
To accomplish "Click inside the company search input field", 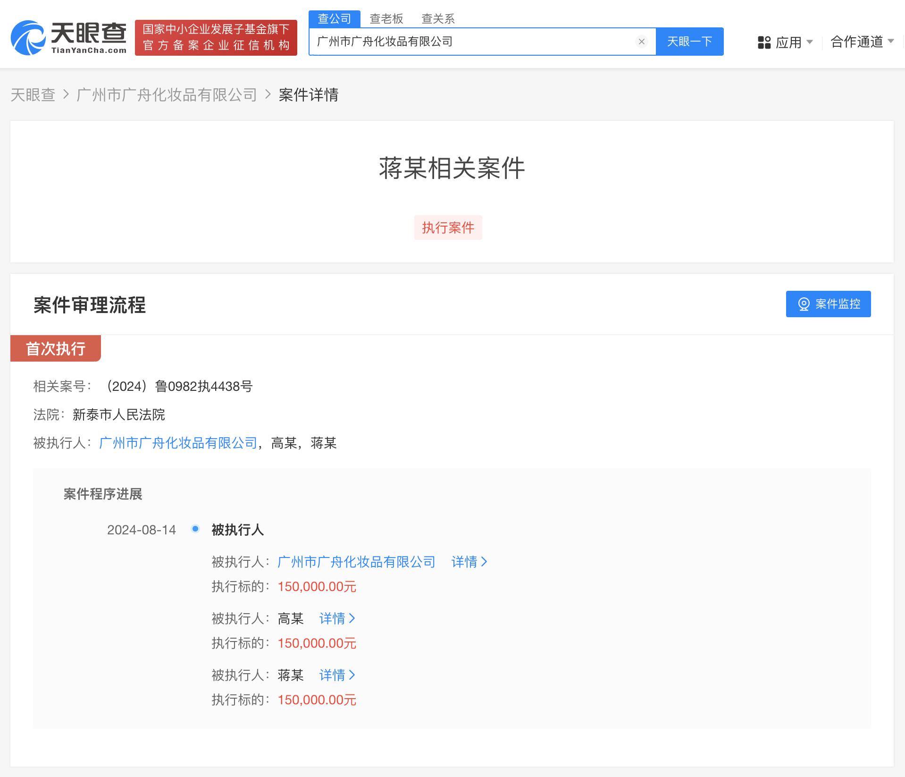I will pos(472,41).
